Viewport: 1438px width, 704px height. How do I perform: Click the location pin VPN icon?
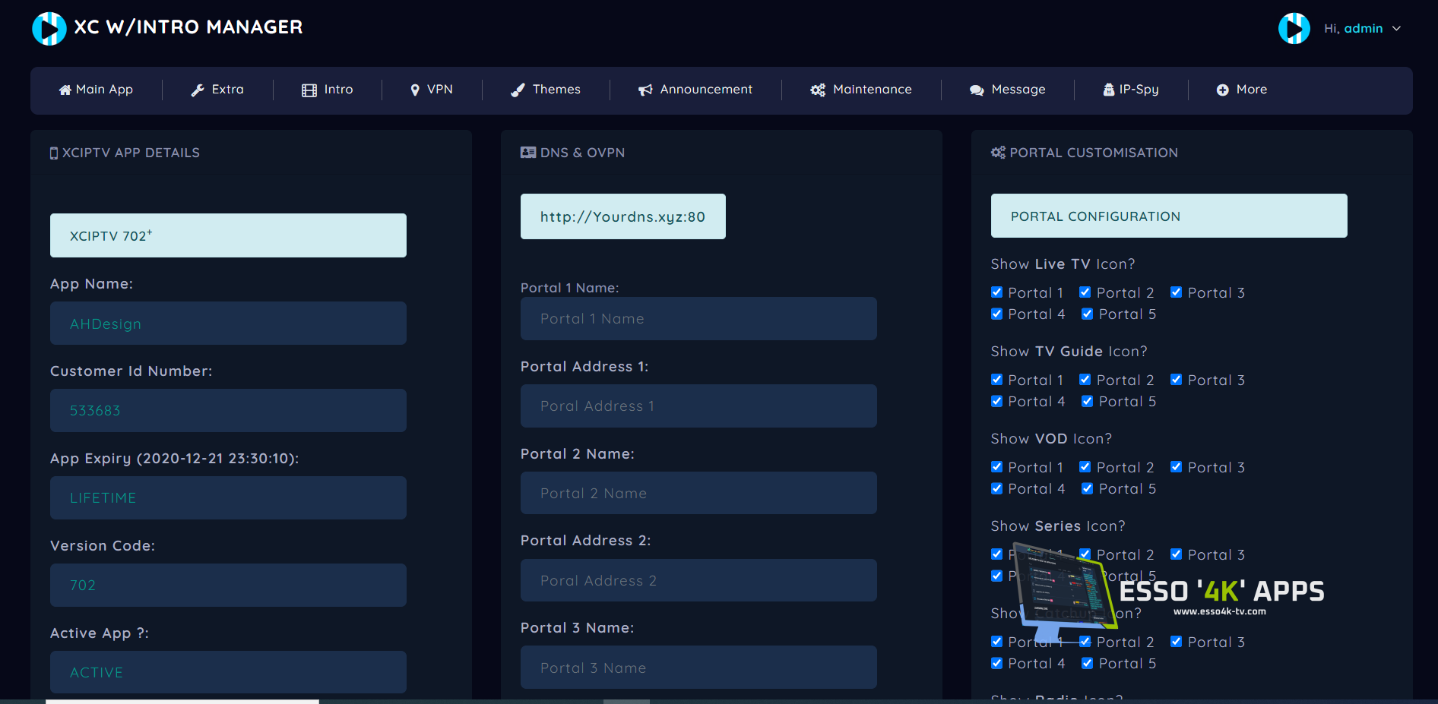[x=415, y=90]
